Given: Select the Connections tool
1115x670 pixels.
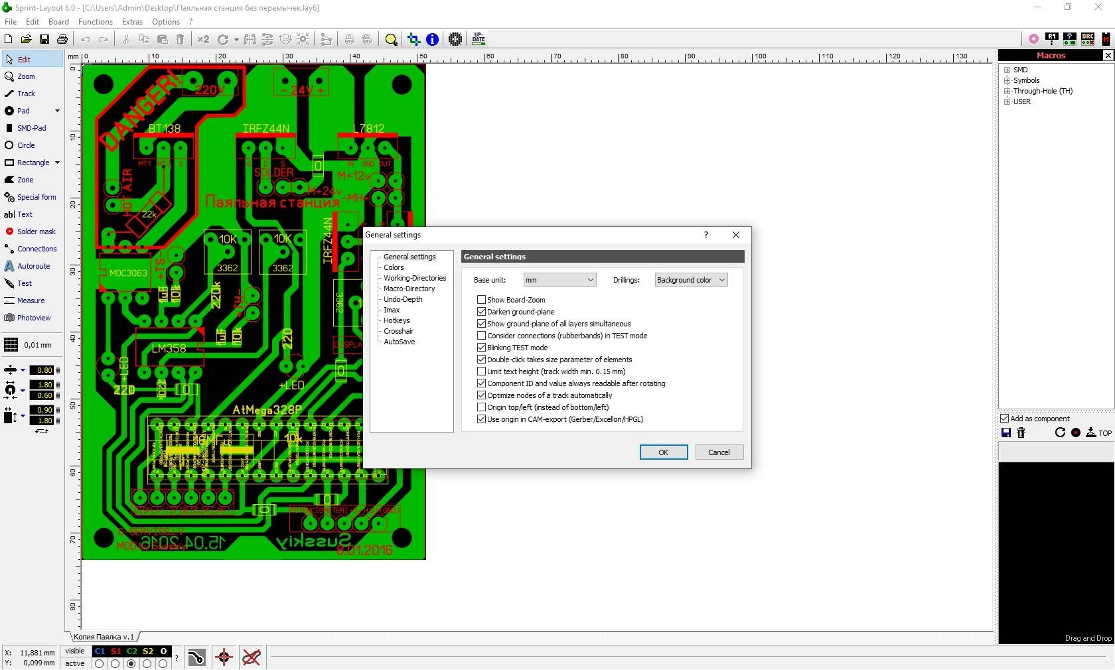Looking at the screenshot, I should 31,249.
